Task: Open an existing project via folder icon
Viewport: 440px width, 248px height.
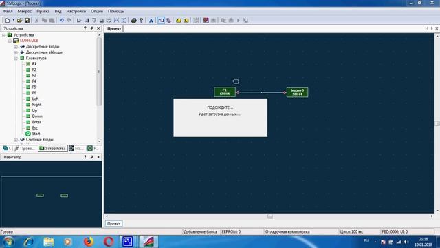Action: (x=20, y=20)
